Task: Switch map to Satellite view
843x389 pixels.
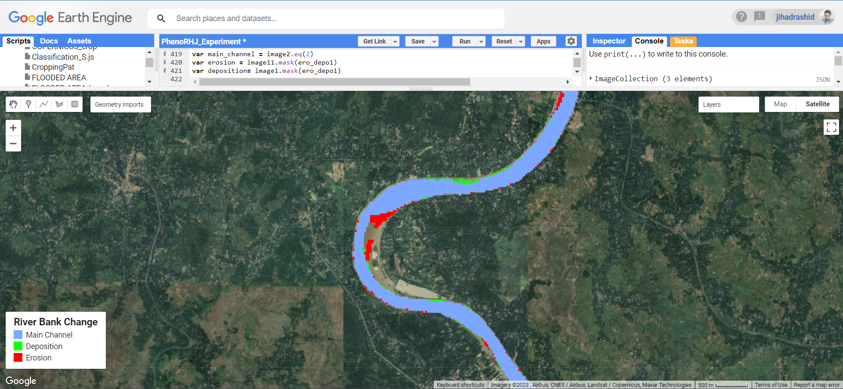Action: (x=817, y=104)
